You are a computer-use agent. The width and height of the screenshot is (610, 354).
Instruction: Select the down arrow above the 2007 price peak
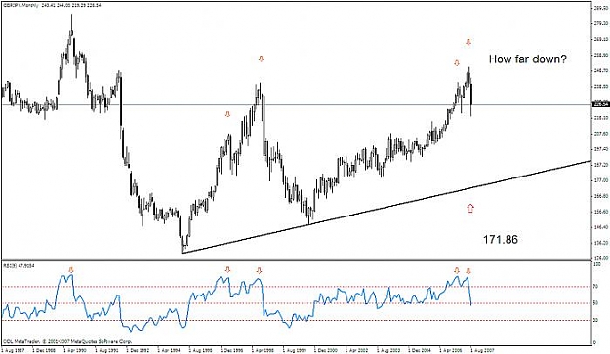pos(468,42)
